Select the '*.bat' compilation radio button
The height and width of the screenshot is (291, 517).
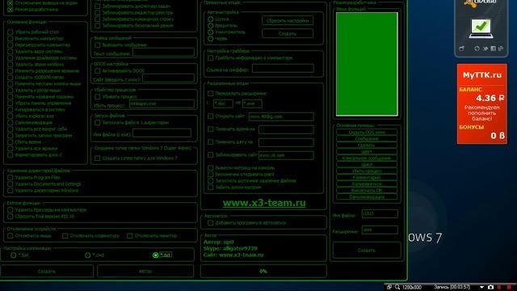pos(14,255)
